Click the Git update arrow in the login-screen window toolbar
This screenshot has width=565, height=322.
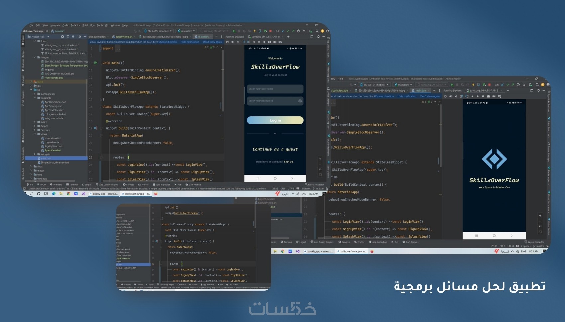(x=283, y=31)
